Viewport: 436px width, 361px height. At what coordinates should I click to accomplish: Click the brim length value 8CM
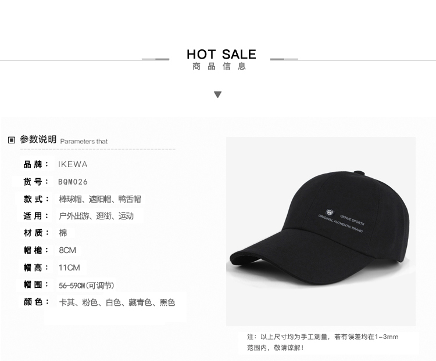pyautogui.click(x=67, y=250)
